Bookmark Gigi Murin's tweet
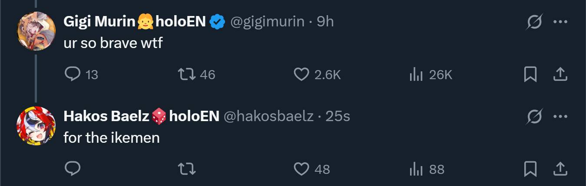The image size is (586, 186). point(530,74)
